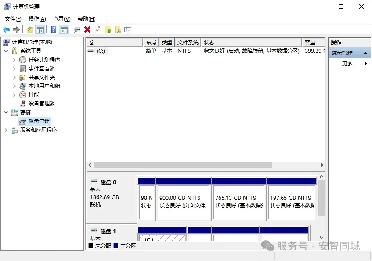Viewport: 372px width, 261px height.
Task: Click the disk view scroll up arrow
Action: 321,176
